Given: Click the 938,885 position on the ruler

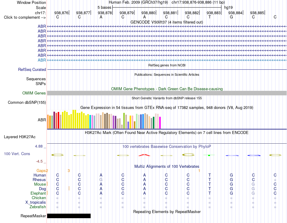Looking at the screenshot, I should pyautogui.click(x=257, y=13).
